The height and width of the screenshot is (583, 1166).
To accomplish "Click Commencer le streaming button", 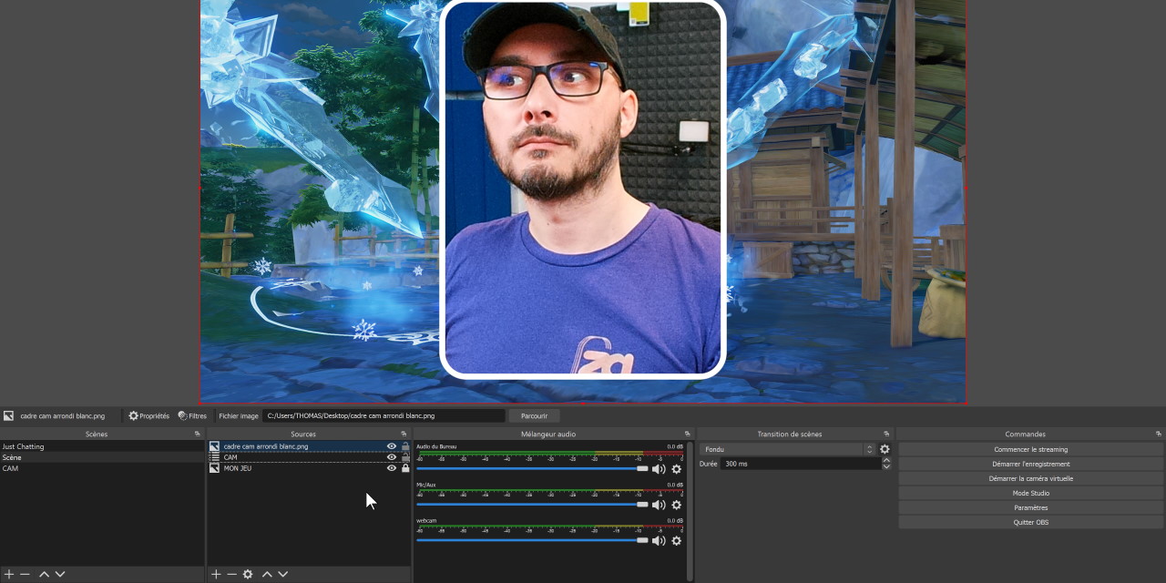I will pyautogui.click(x=1030, y=449).
